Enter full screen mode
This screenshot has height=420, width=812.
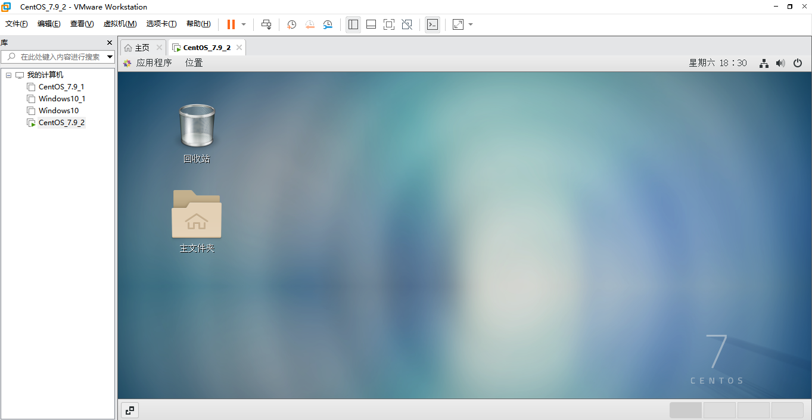pyautogui.click(x=388, y=24)
